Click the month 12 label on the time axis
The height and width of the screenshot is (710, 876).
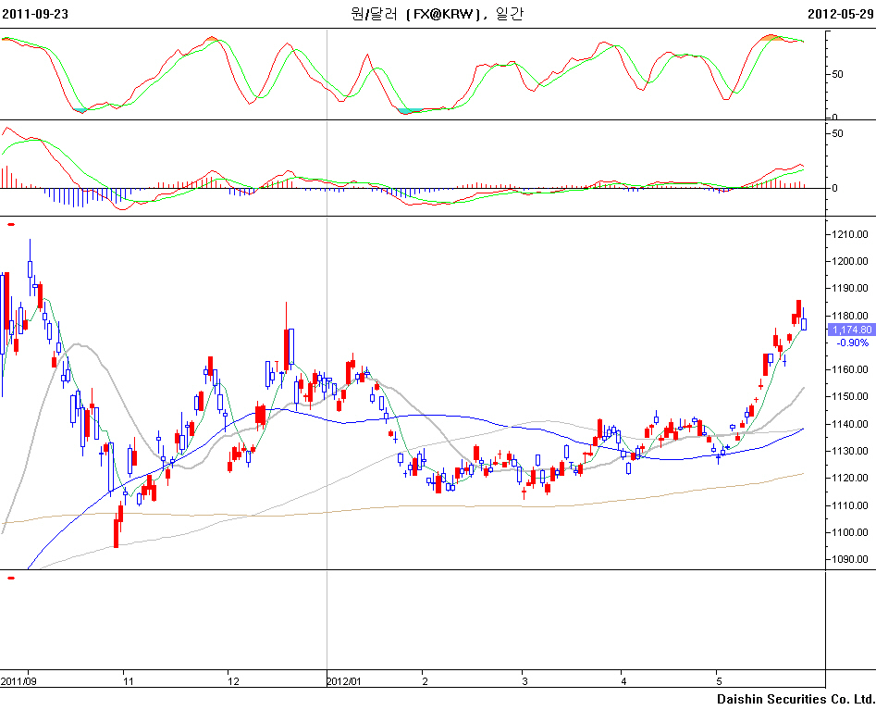(x=233, y=680)
